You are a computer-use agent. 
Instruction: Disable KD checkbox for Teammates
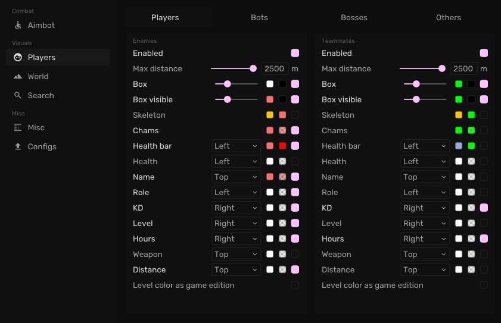coord(484,208)
